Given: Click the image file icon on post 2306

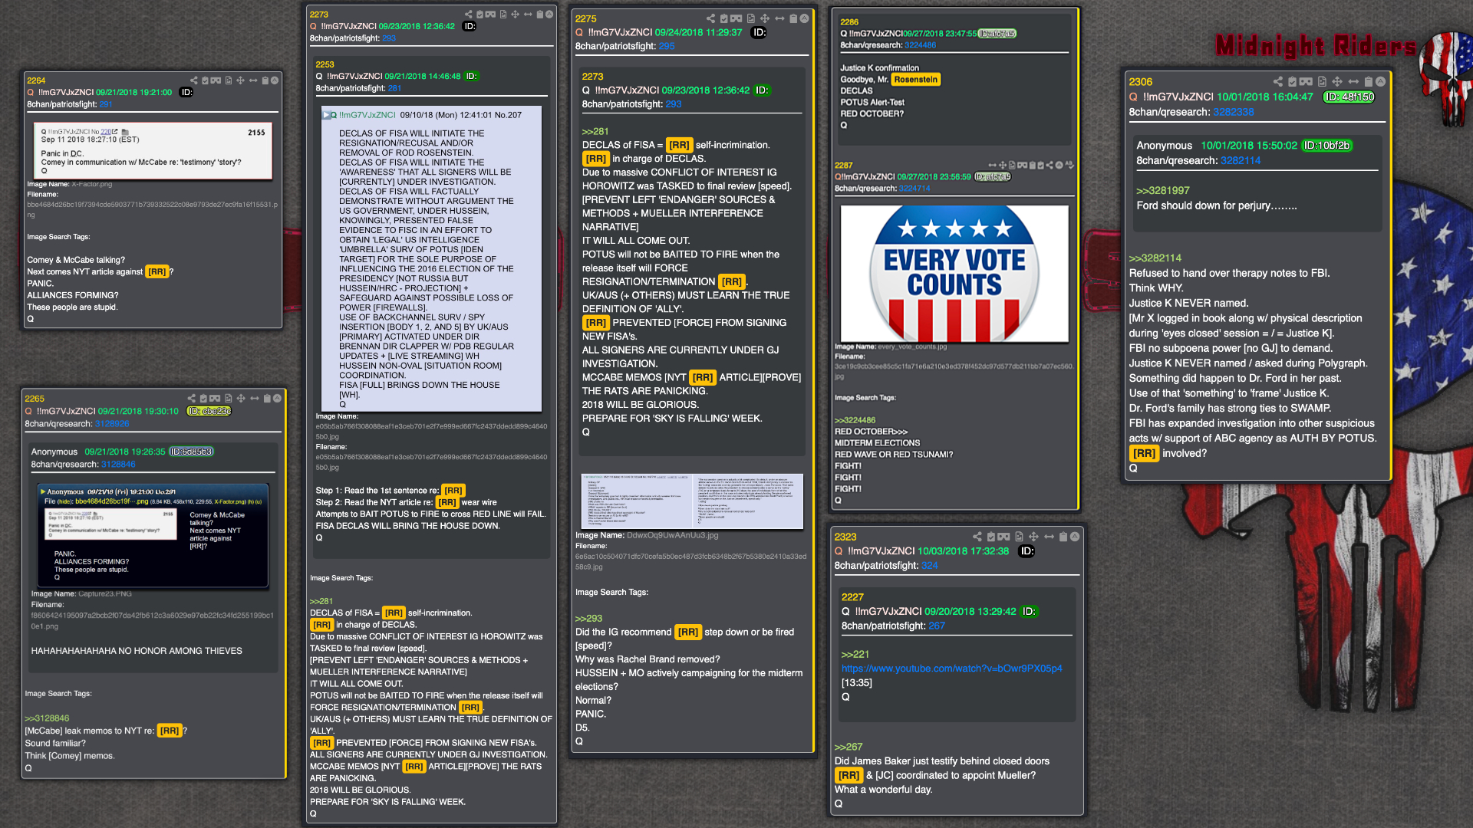Looking at the screenshot, I should pyautogui.click(x=1323, y=81).
